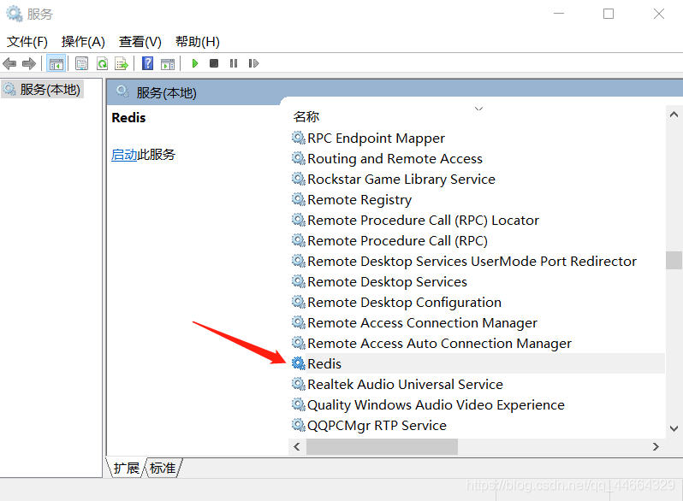Click the Export List toolbar icon
The image size is (683, 501).
[x=122, y=63]
